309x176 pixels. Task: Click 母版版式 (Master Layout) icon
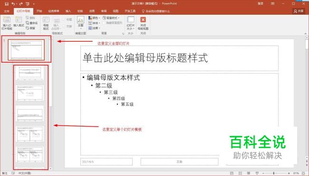click(46, 23)
